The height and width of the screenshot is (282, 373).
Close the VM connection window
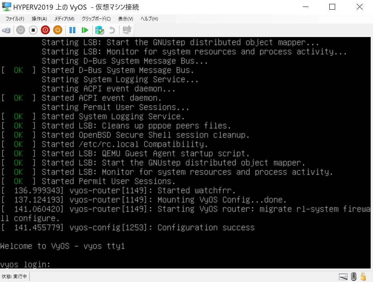360,7
